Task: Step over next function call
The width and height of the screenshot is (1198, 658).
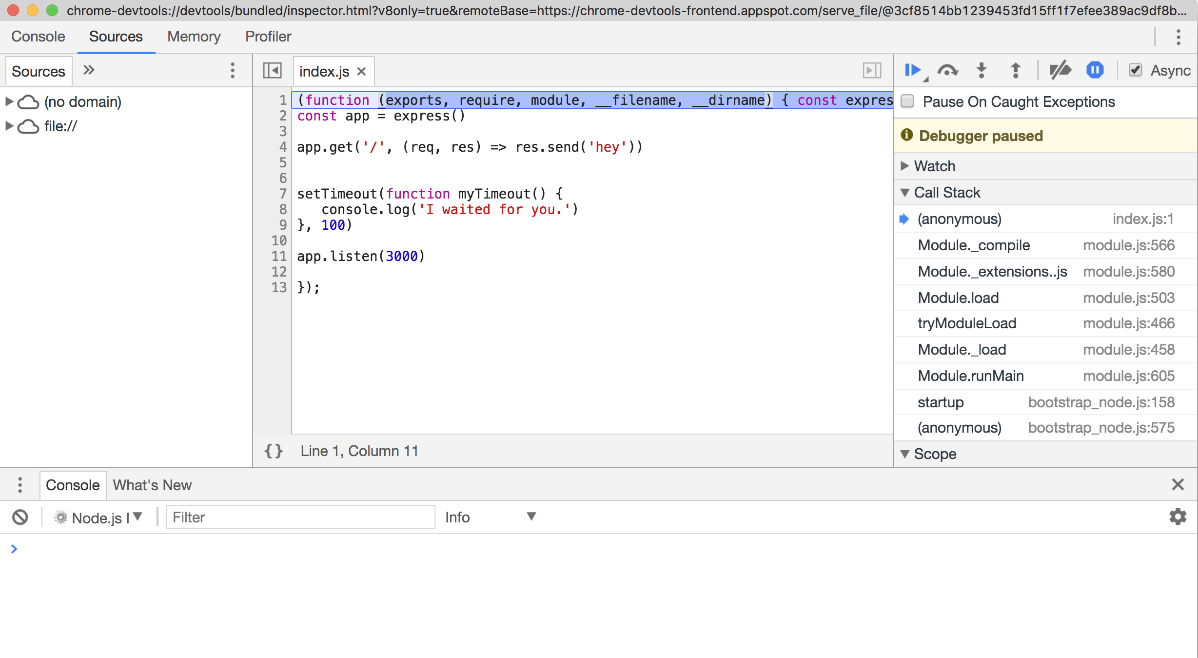Action: click(x=947, y=71)
